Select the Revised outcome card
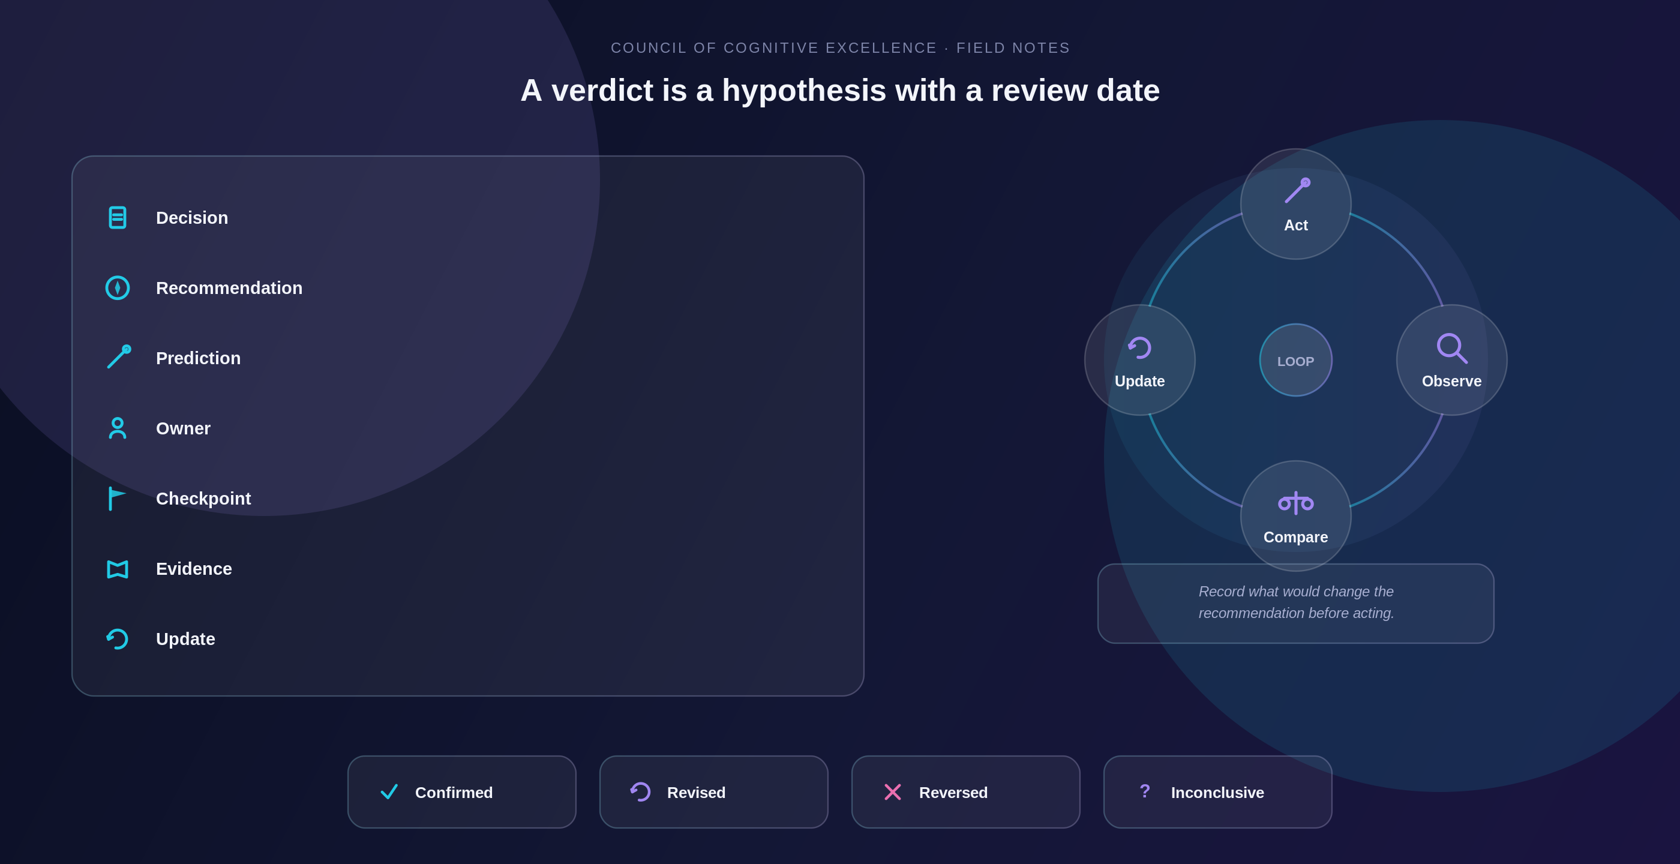 (x=713, y=792)
